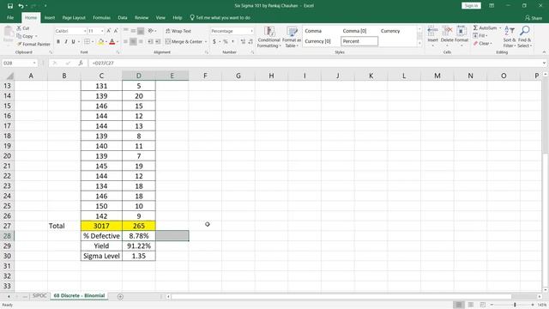This screenshot has width=549, height=309.
Task: Toggle Middle Align vertical alignment
Action: (133, 31)
